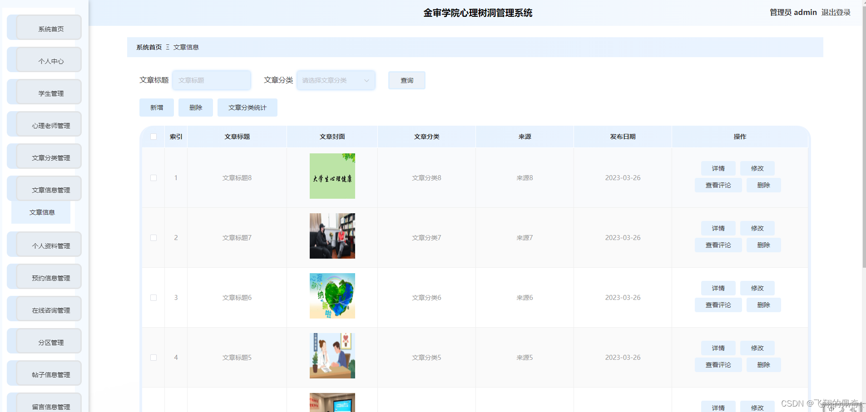Check the checkbox for 文章标题7 row
The image size is (866, 412).
point(153,238)
